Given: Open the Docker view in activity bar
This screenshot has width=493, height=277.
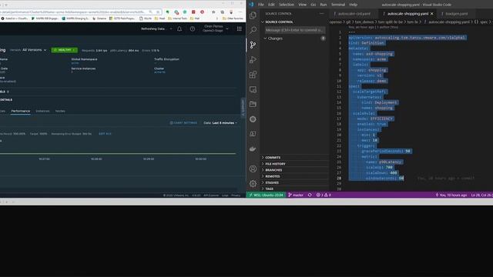Looking at the screenshot, I should point(253,149).
